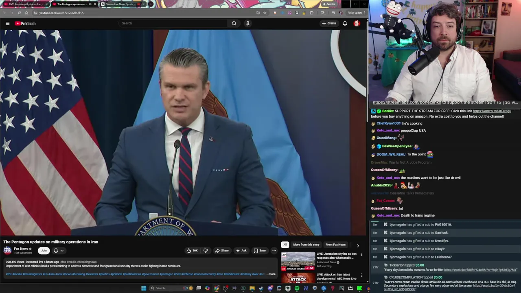The height and width of the screenshot is (293, 521).
Task: Open the browser home page
Action: 26,13
